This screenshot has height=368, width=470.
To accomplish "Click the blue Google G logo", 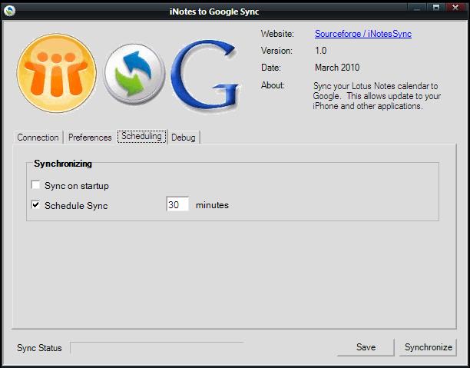I will 205,75.
